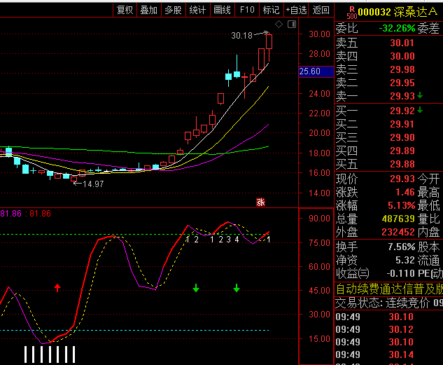
Task: Click the red up arrow signal in indicator
Action: [57, 287]
